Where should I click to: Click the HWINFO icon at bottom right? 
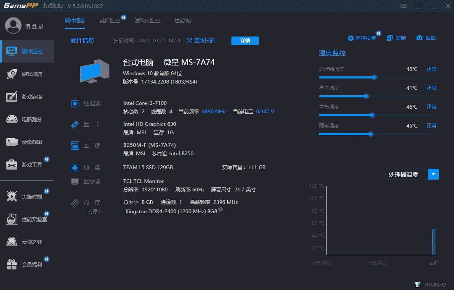coord(418,284)
